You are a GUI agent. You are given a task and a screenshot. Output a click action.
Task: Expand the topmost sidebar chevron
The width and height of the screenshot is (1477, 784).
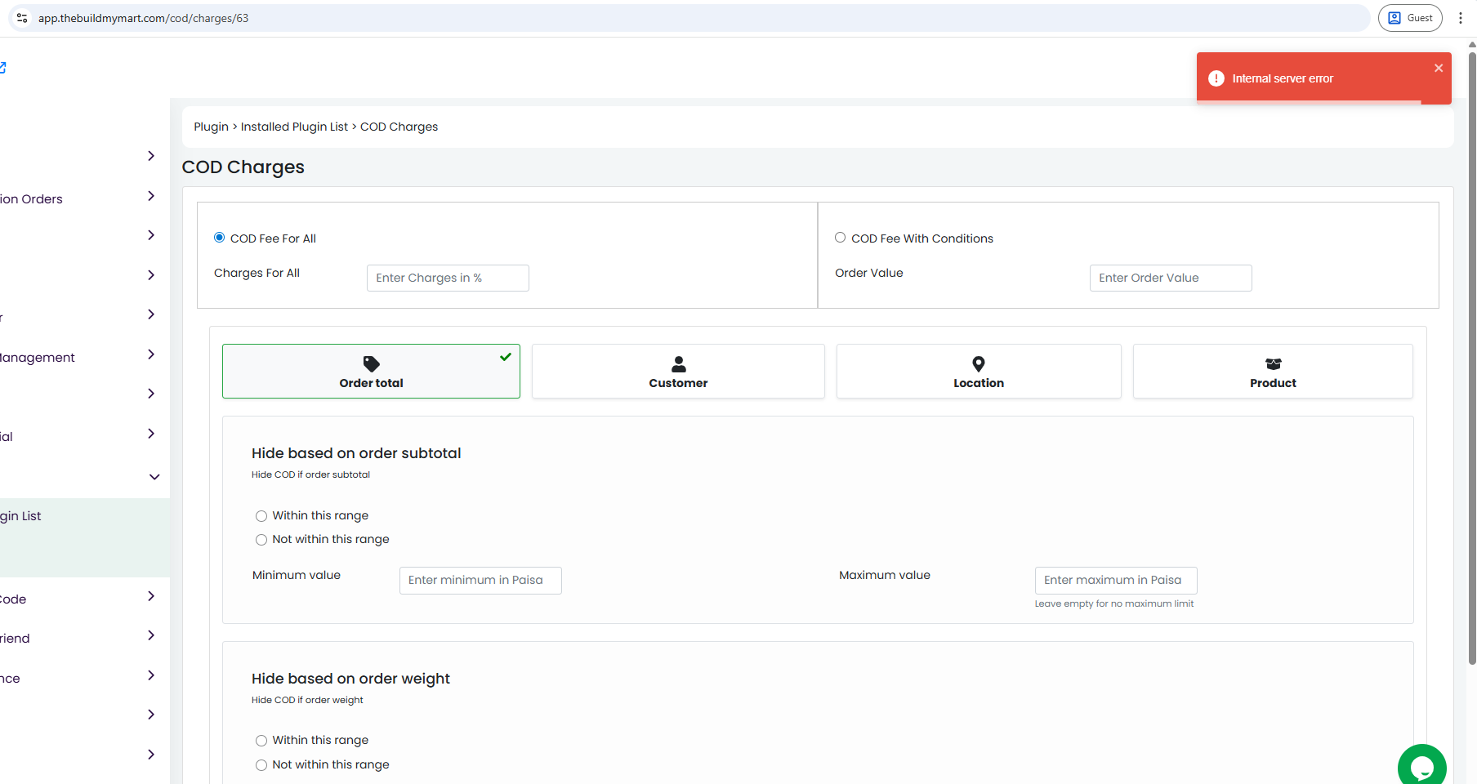coord(151,156)
